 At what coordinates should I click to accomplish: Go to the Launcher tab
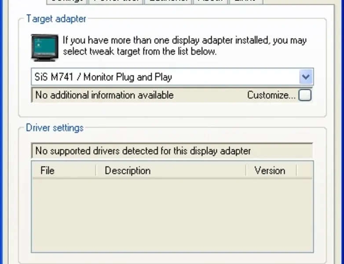click(168, 1)
